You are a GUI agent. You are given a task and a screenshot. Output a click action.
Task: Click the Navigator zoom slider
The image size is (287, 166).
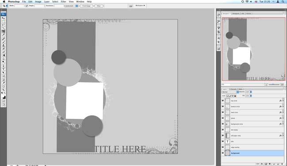point(274,84)
